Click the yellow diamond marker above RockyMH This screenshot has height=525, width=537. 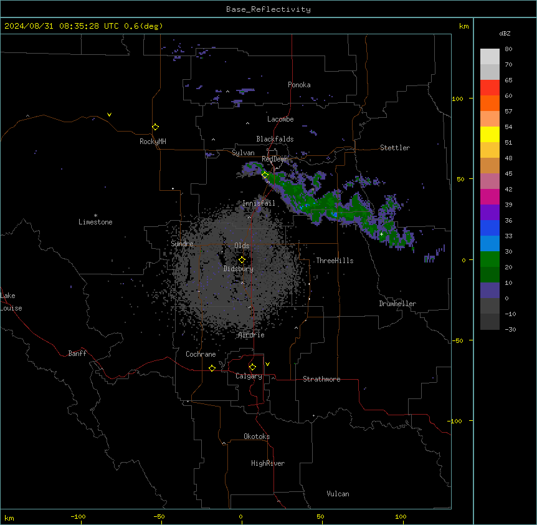pos(155,127)
